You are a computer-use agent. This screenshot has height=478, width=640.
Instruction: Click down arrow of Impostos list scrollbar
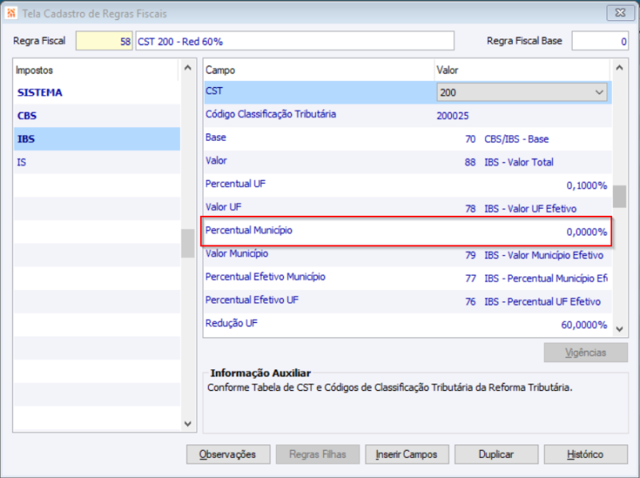188,424
